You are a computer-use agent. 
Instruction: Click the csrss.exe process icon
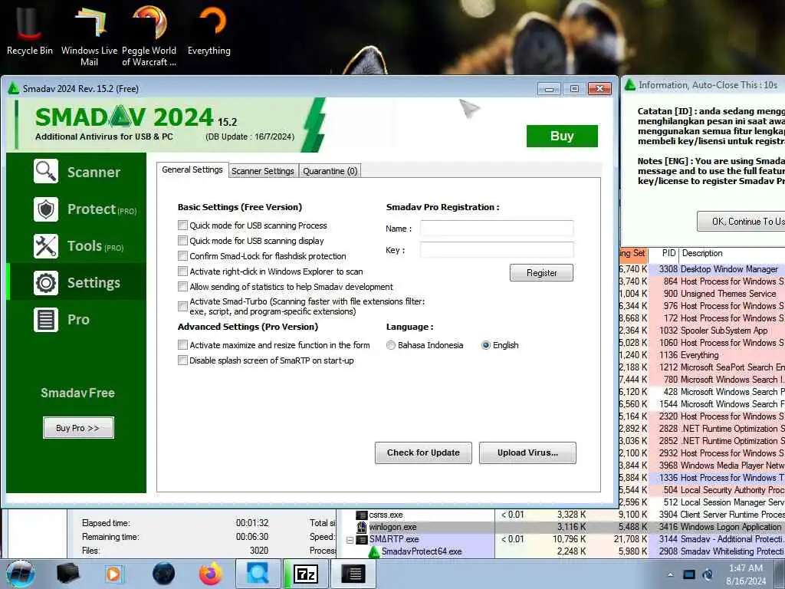362,515
